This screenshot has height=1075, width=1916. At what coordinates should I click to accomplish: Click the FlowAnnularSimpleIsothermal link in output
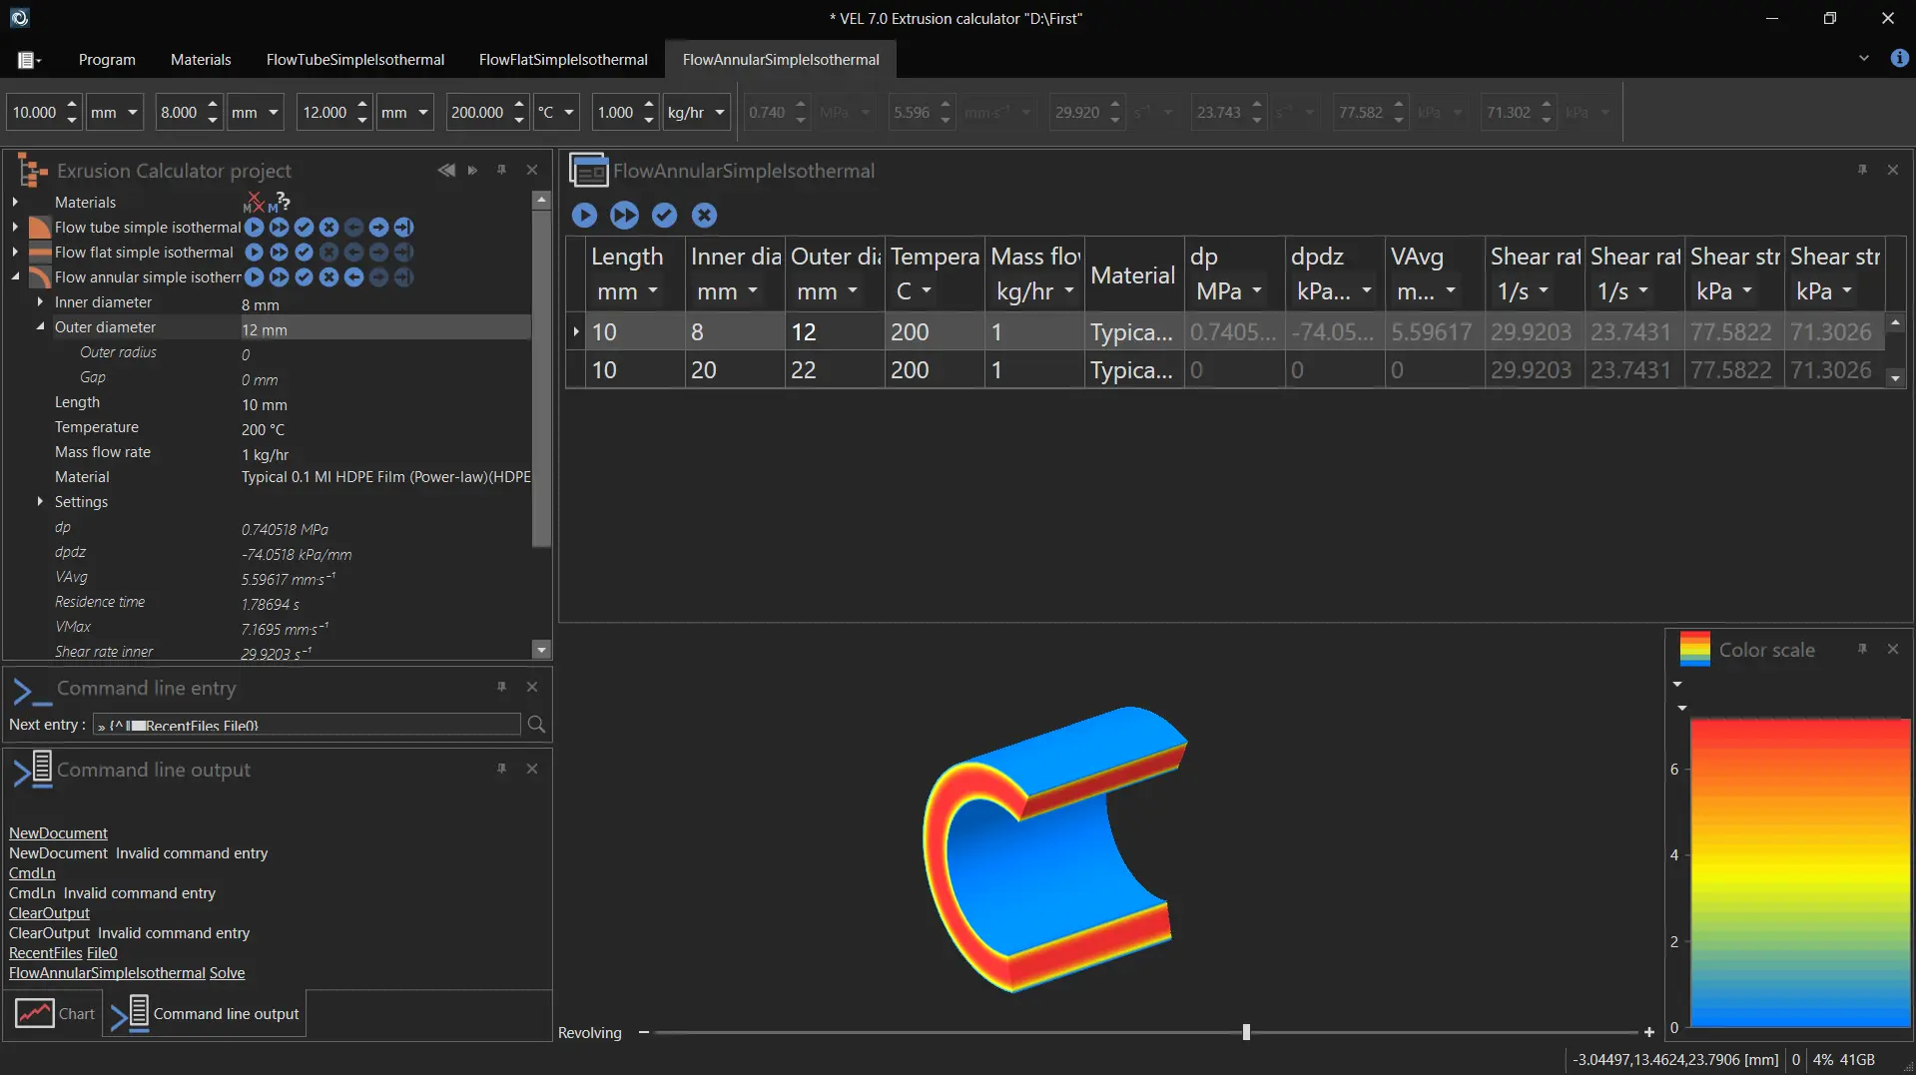click(x=107, y=973)
